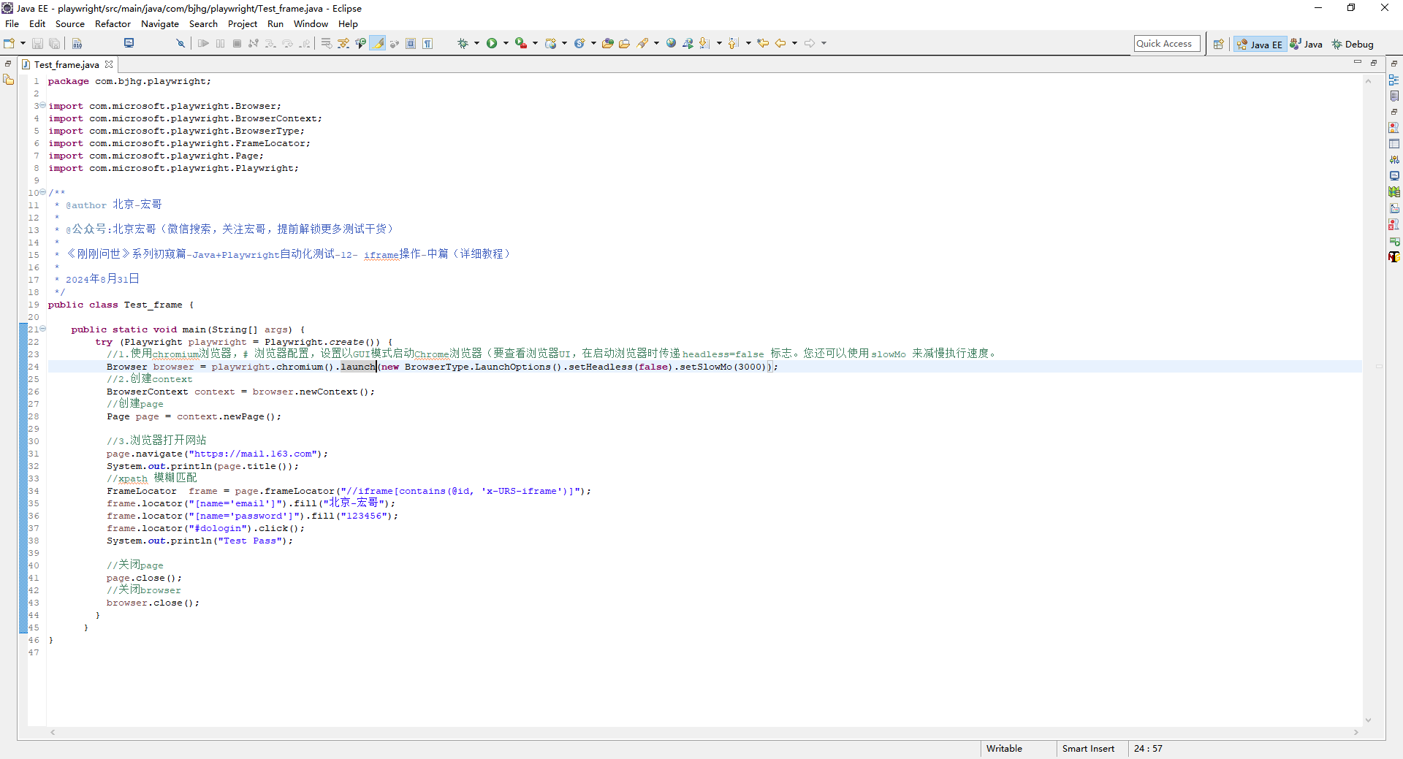Click the Save icon in toolbar
Screen dimensions: 1403x759
37,44
